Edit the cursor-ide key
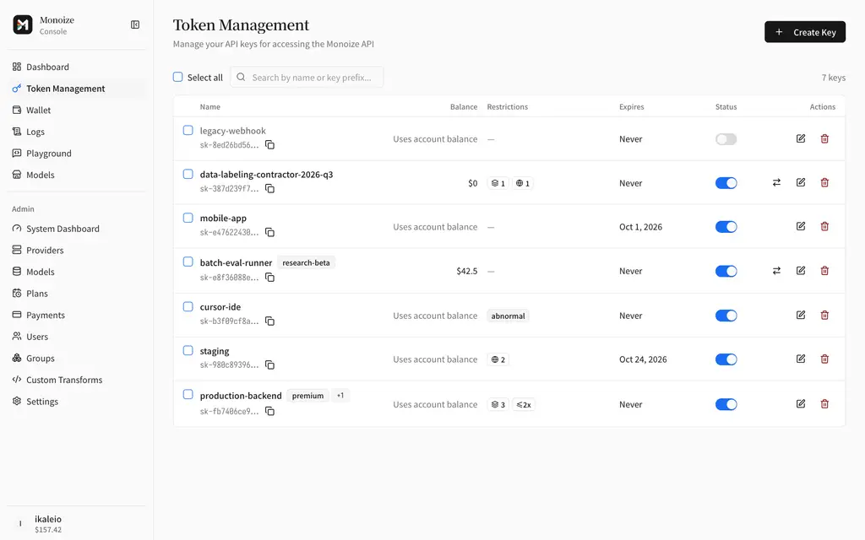The height and width of the screenshot is (540, 865). 801,316
